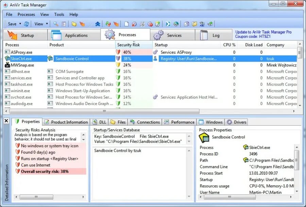
Task: Click the ABC binoculars find icon
Action: 202,24
